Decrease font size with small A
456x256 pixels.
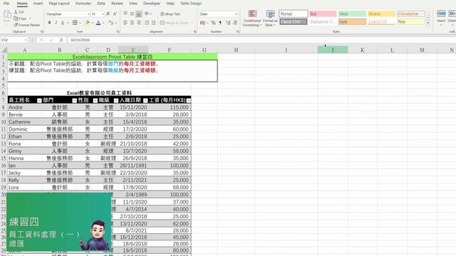[x=115, y=14]
